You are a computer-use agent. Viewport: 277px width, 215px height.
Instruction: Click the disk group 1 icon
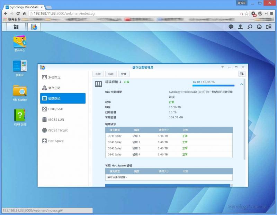98,84
